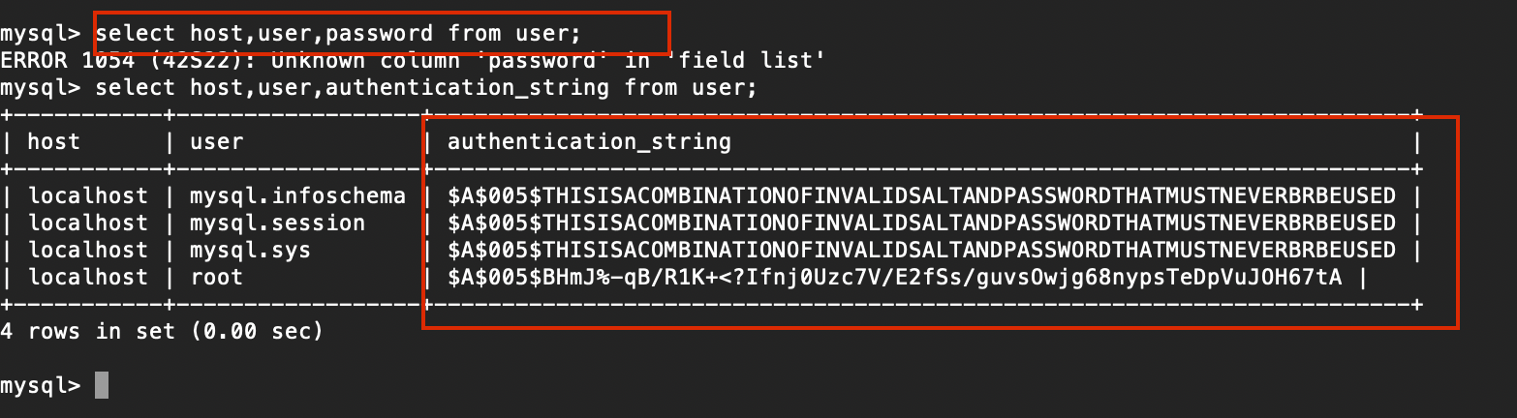This screenshot has height=418, width=1517.
Task: Click the cursor block at mysql prompt
Action: (102, 385)
